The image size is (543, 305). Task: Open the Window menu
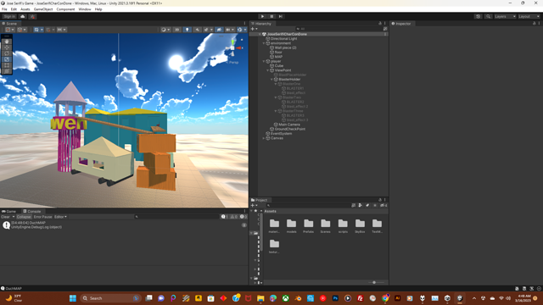(x=85, y=9)
